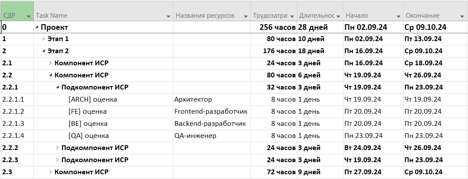This screenshot has width=468, height=179.
Task: Open the Длительность column dropdown arrow
Action: click(x=339, y=16)
